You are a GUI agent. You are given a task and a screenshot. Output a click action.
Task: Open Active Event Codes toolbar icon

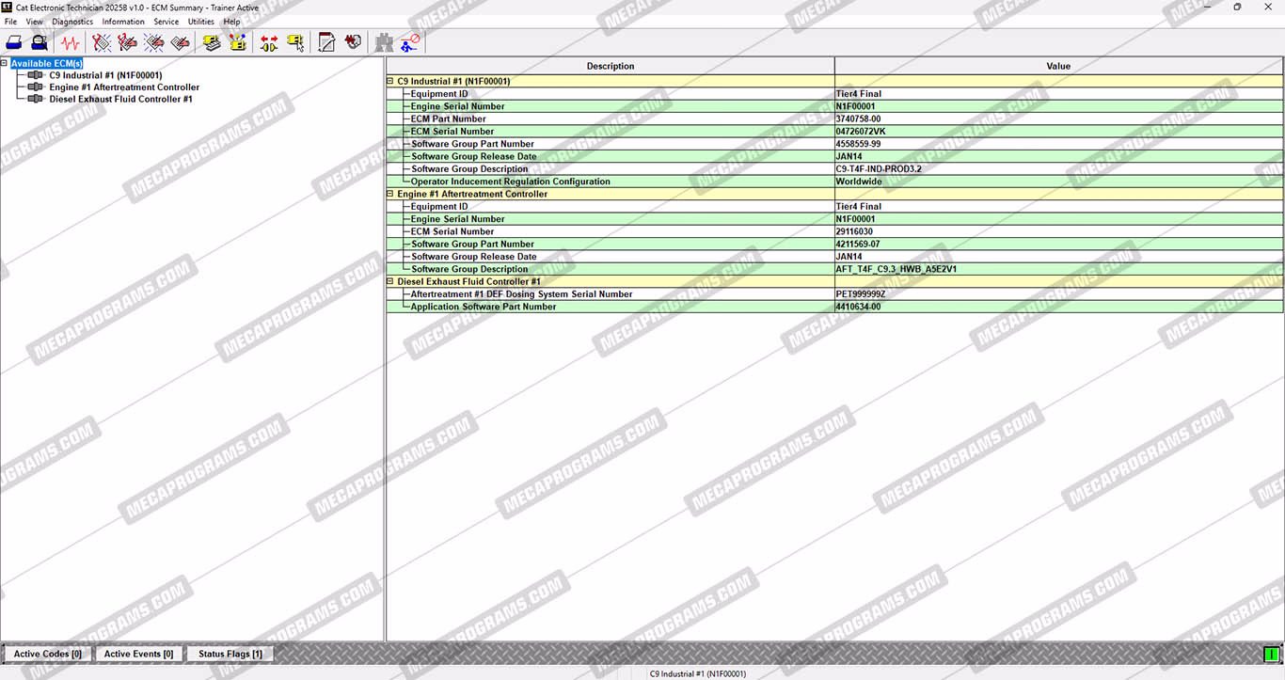coord(154,42)
